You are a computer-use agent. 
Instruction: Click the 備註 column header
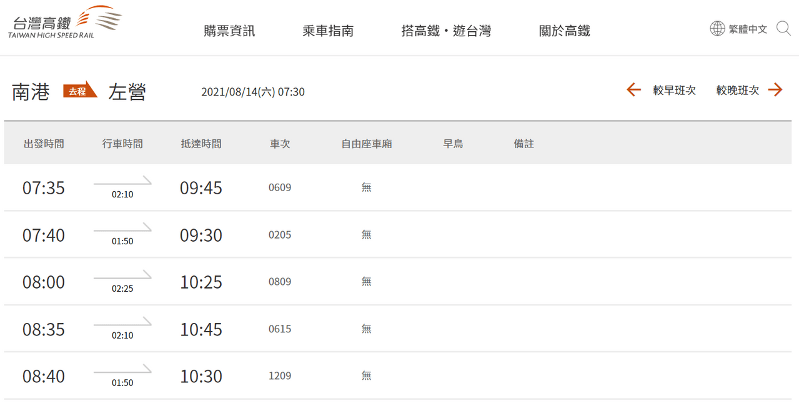pos(524,144)
